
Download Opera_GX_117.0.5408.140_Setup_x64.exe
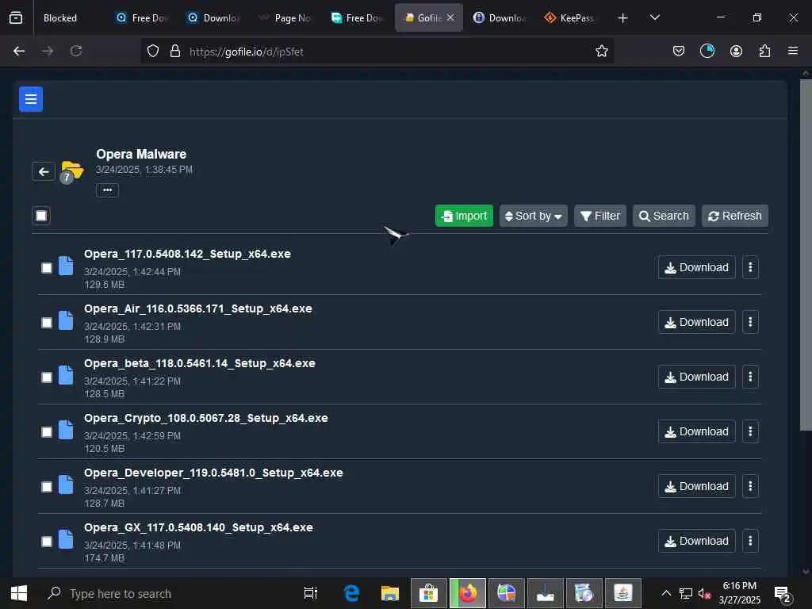click(696, 541)
